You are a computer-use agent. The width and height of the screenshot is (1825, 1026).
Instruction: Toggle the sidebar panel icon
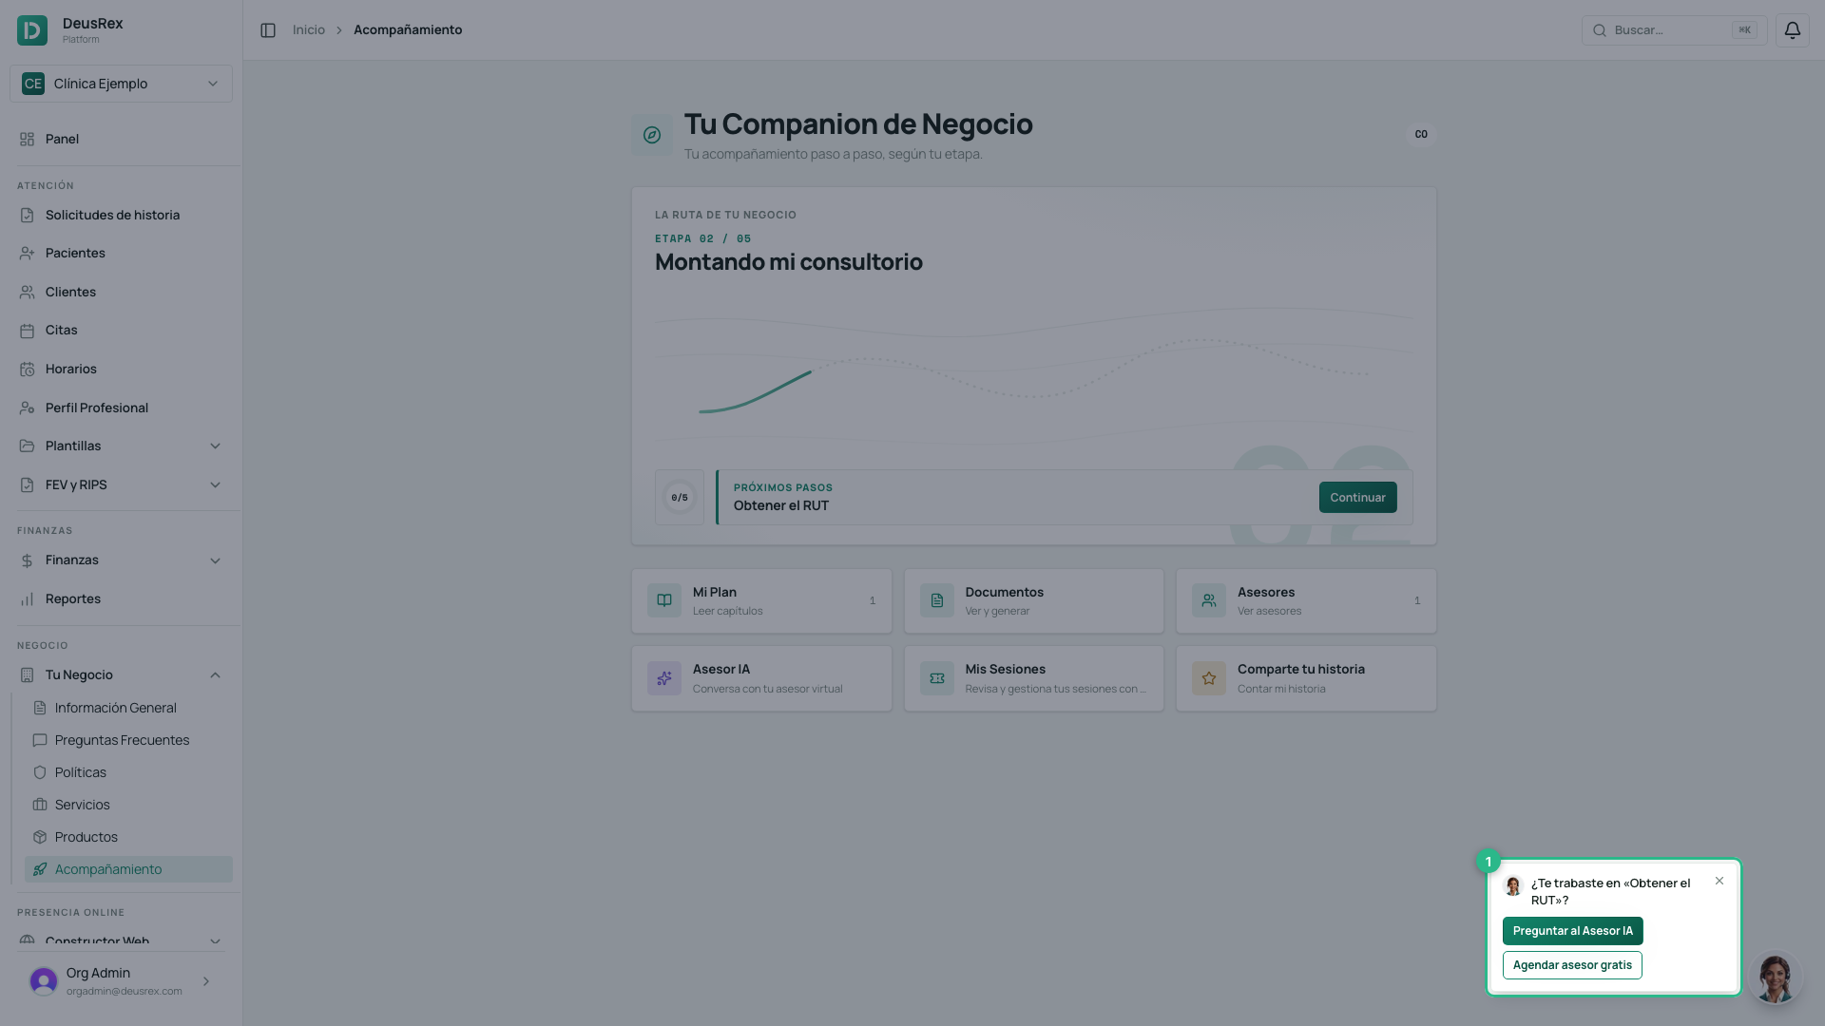[268, 30]
